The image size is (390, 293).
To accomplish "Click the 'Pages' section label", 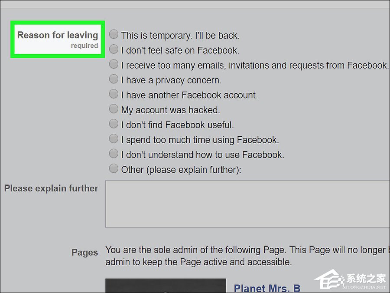I will [x=84, y=252].
